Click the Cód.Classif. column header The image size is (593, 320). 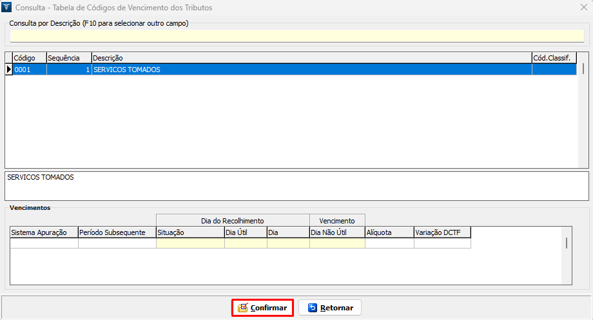(x=553, y=58)
